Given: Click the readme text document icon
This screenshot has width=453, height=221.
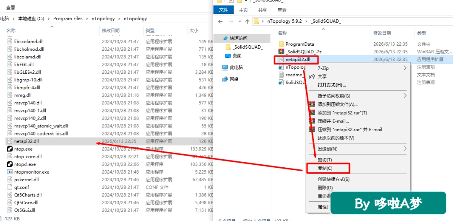Looking at the screenshot, I should coord(281,75).
